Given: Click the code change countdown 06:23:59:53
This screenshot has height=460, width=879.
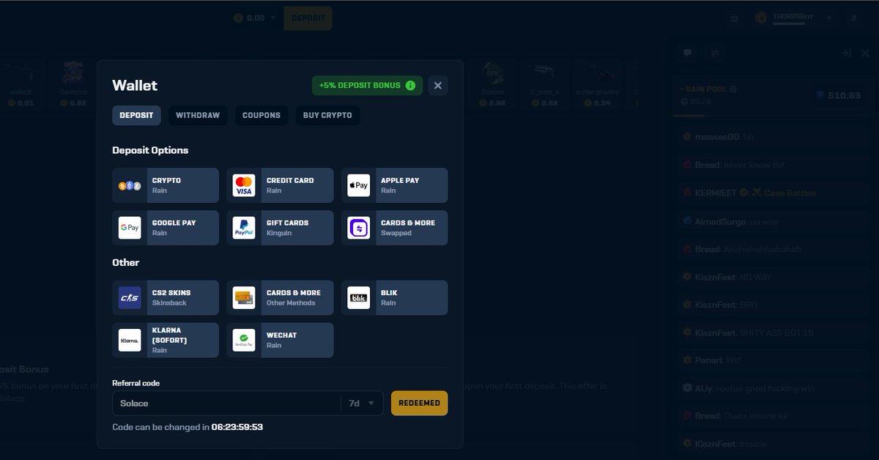Looking at the screenshot, I should tap(237, 426).
